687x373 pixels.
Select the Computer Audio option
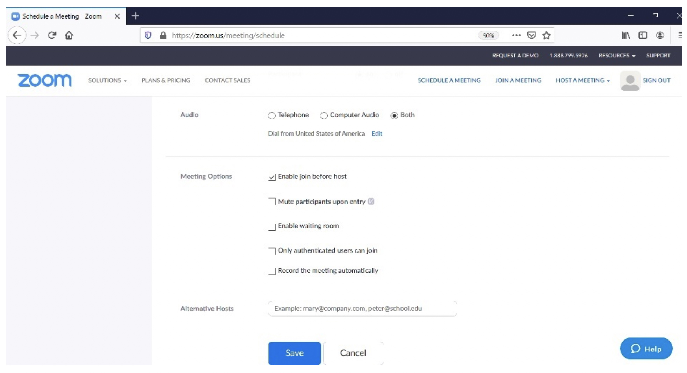coord(324,115)
